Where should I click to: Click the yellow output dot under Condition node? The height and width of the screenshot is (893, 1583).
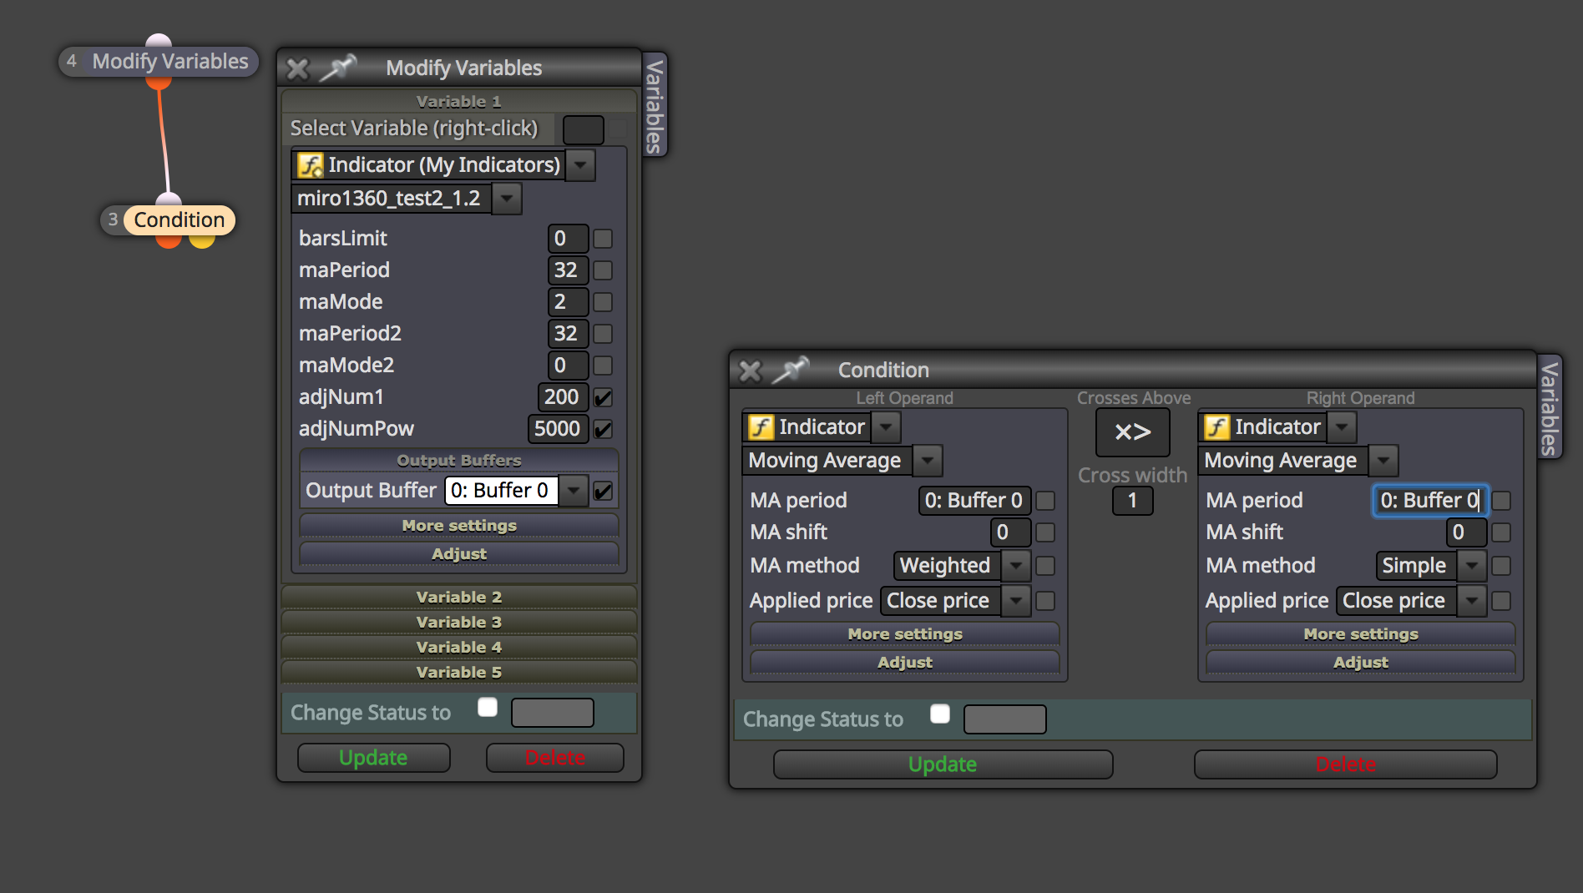pos(201,241)
